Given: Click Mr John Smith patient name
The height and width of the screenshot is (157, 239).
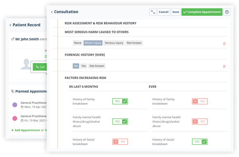Looking at the screenshot, I should click(x=27, y=39).
